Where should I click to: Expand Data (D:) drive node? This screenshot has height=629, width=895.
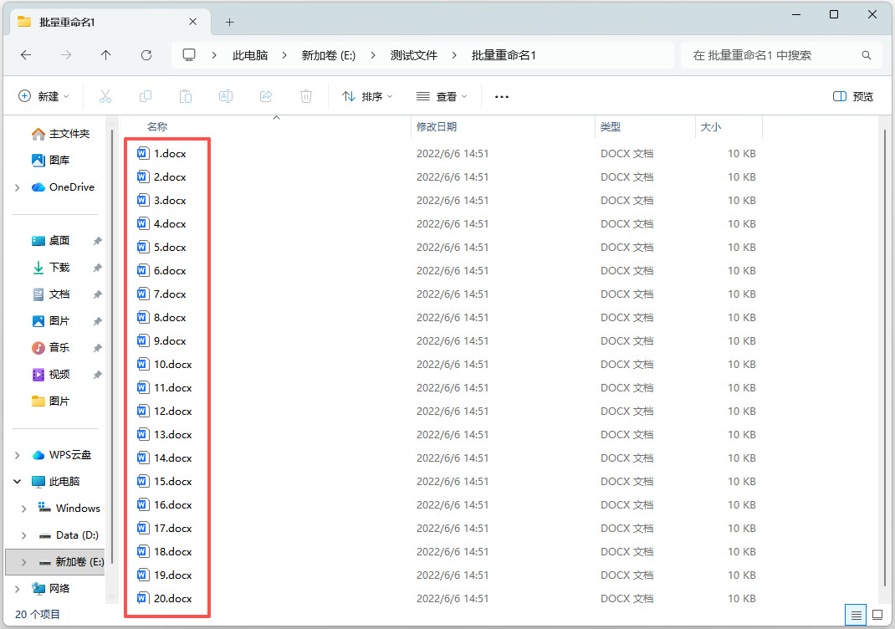coord(23,535)
